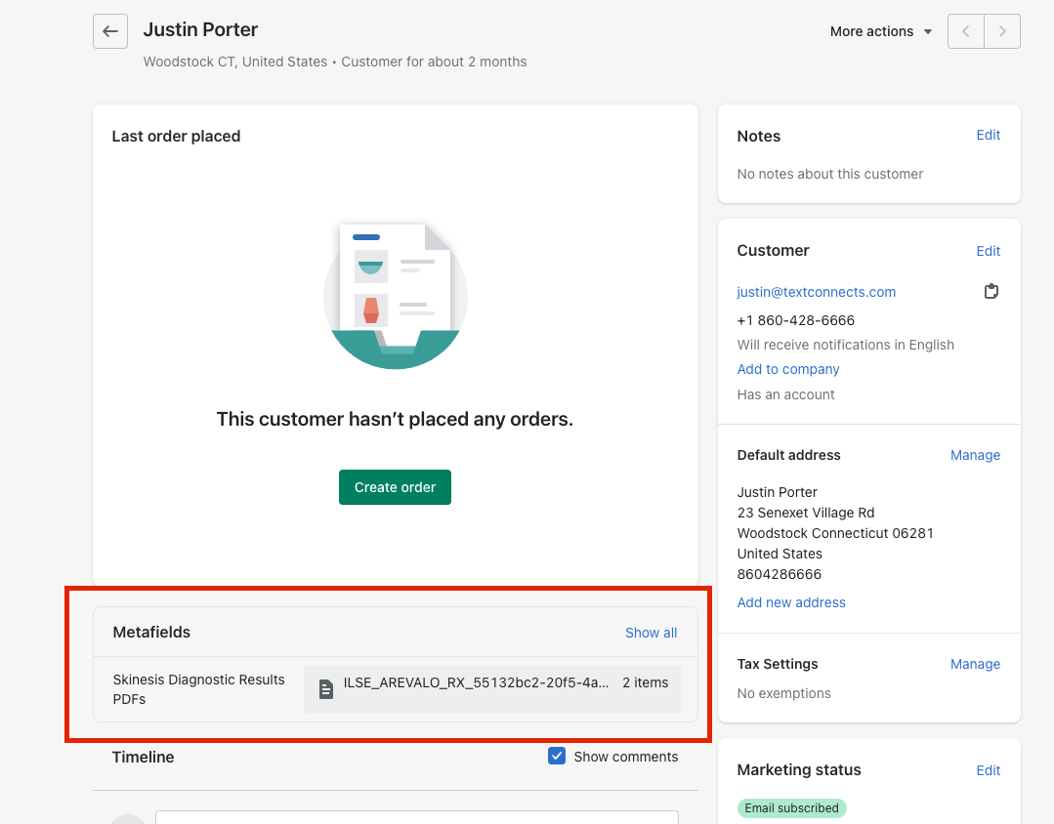
Task: Click the PDF file document icon
Action: click(x=326, y=689)
